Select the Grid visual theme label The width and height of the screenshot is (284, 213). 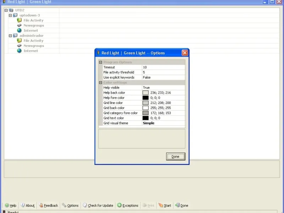click(116, 123)
